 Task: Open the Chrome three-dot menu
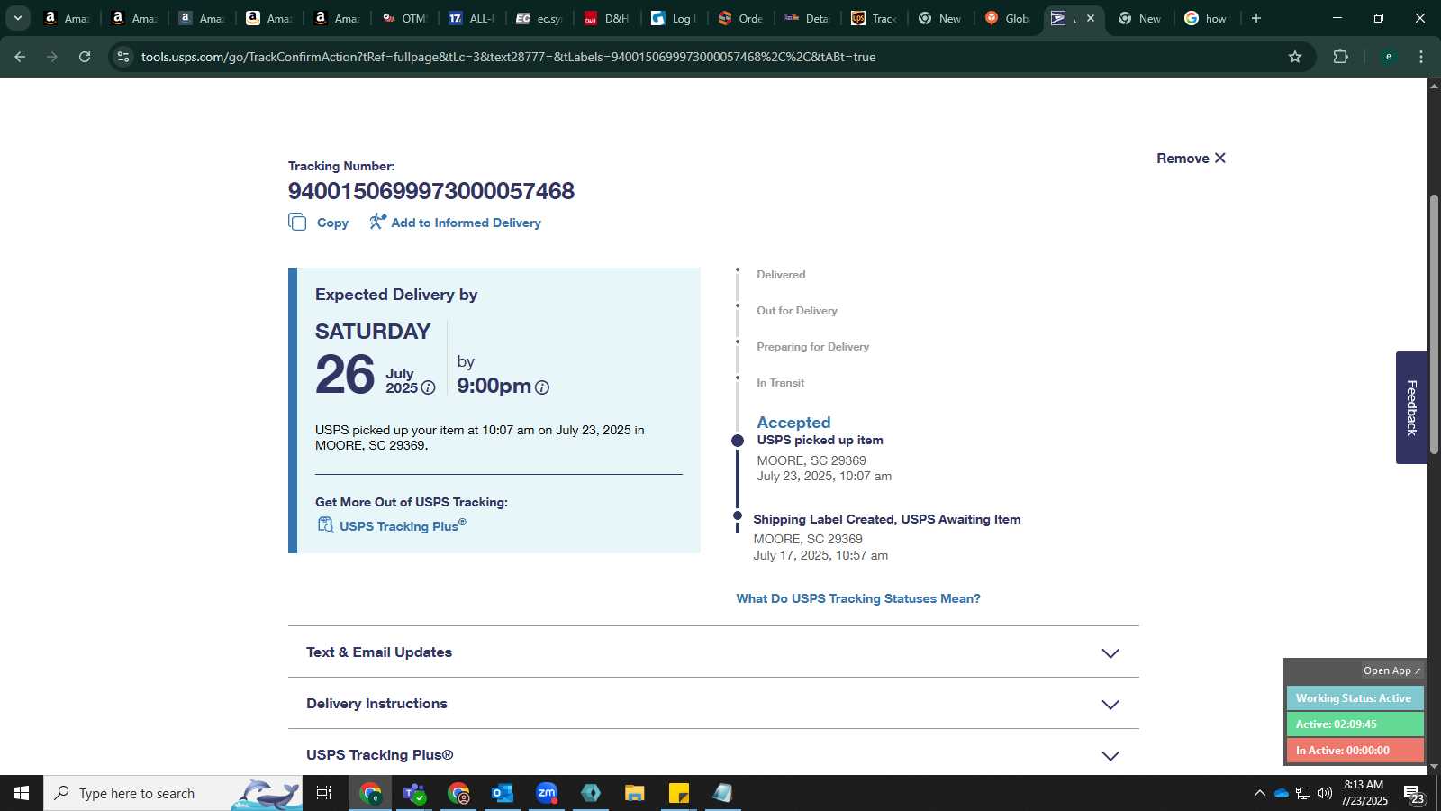click(1421, 57)
